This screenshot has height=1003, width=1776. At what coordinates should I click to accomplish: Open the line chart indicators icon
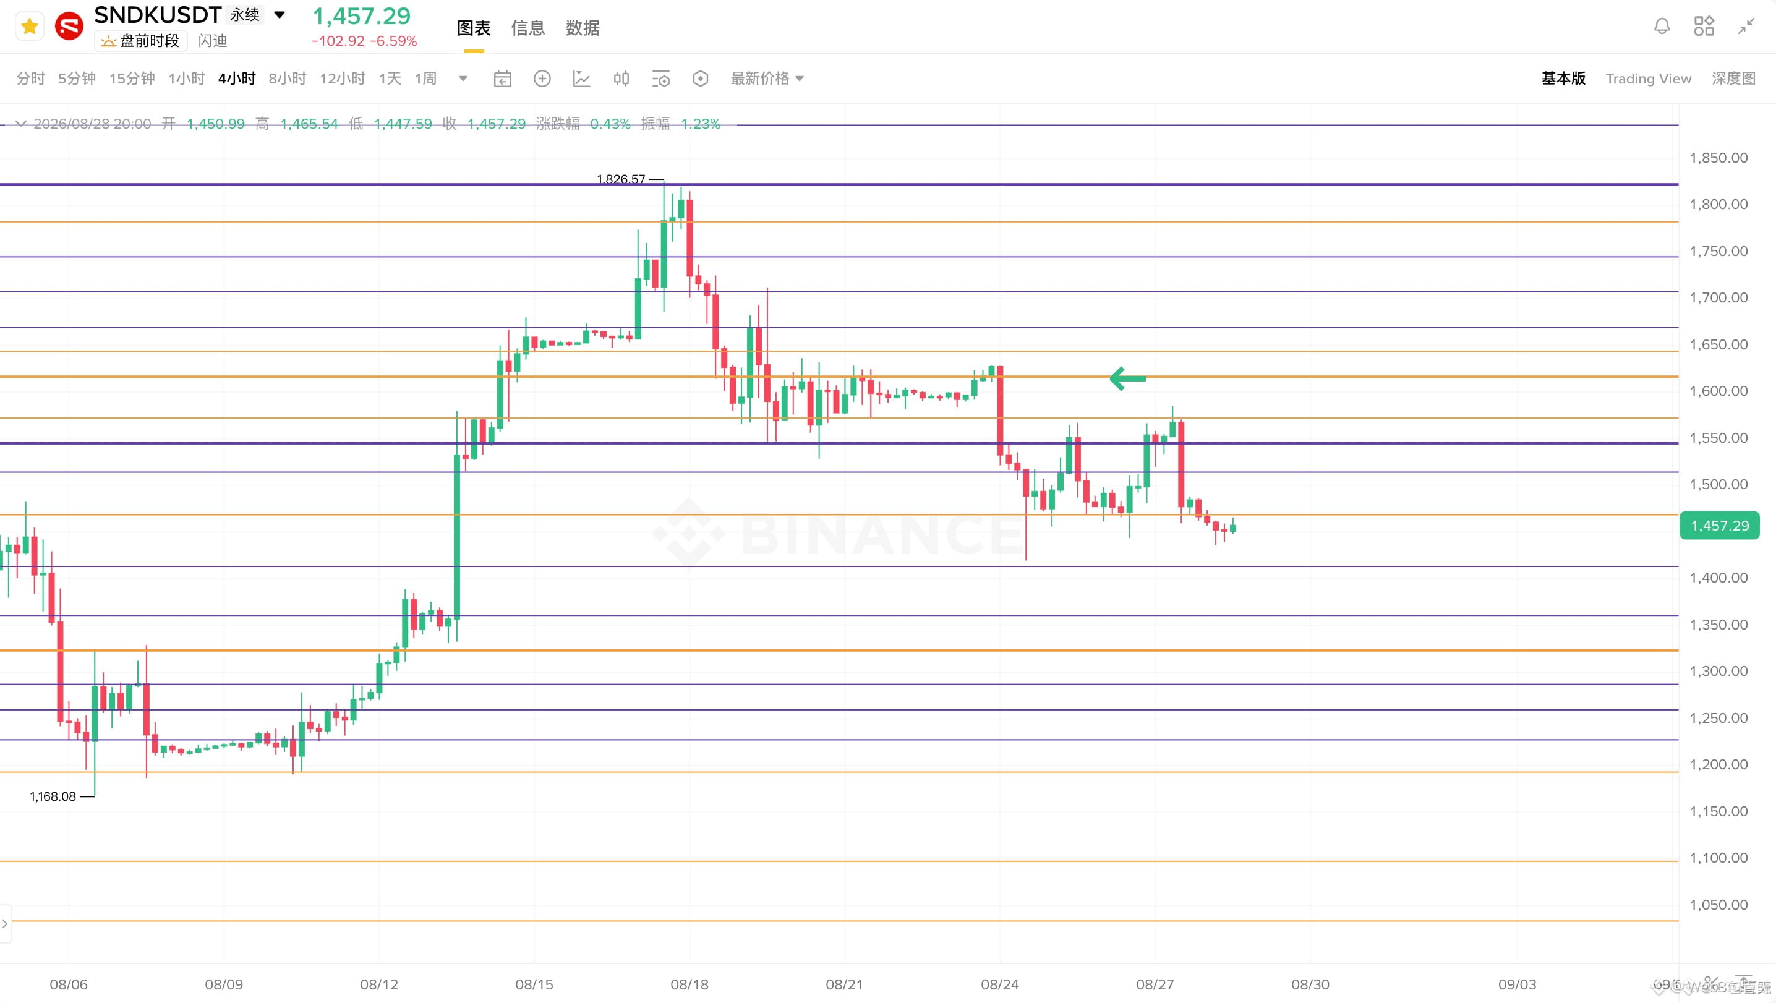(582, 79)
